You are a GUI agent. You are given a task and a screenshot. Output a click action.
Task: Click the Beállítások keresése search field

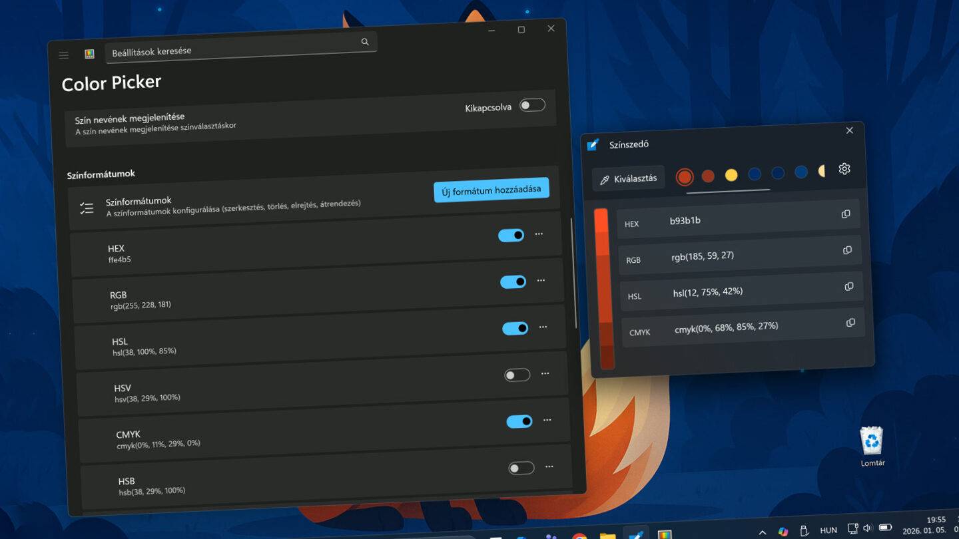(241, 49)
